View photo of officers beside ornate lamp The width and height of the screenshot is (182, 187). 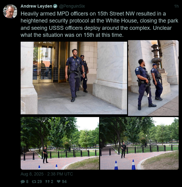[153, 78]
